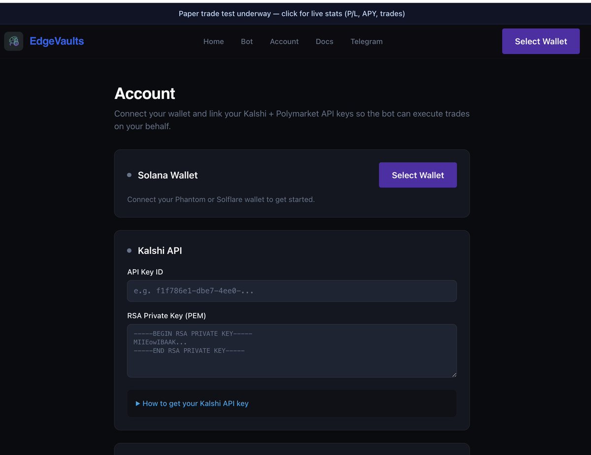Viewport: 591px width, 455px height.
Task: Open the Account nav item
Action: [x=284, y=41]
